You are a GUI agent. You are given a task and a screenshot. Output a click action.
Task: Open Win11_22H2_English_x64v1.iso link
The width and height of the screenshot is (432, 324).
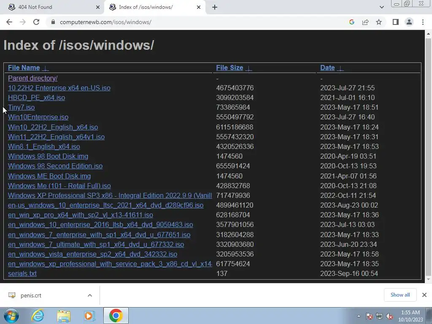(56, 137)
